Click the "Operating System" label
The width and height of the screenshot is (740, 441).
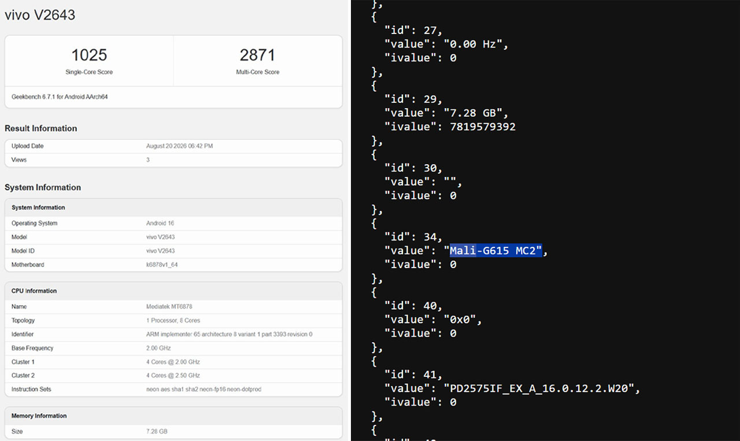tap(34, 223)
